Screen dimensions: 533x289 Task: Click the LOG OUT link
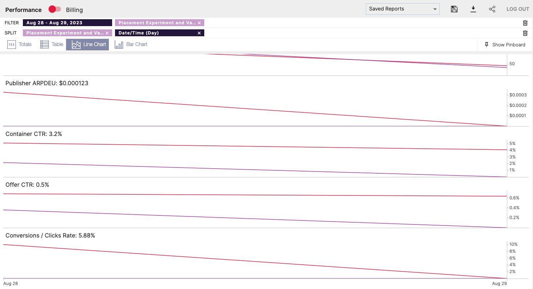(x=518, y=9)
